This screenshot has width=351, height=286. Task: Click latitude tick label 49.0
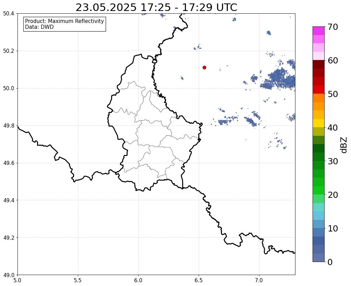tap(9, 275)
